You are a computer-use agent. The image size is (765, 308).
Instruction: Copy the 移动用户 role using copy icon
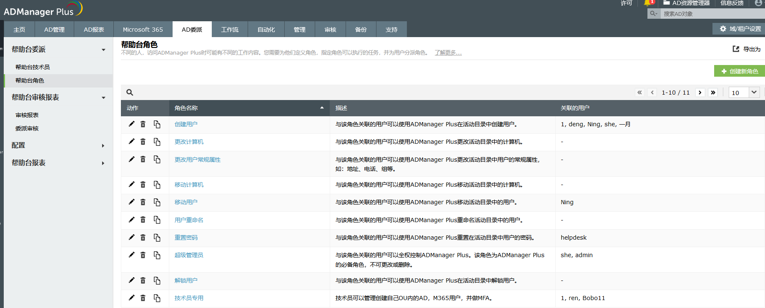[157, 202]
